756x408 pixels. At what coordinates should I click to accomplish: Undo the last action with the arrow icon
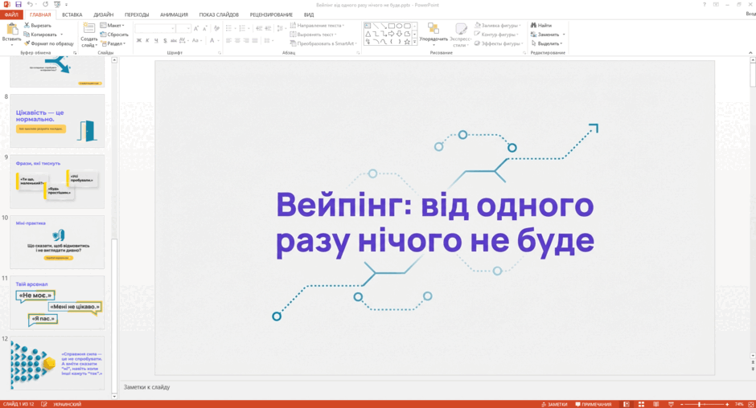[x=30, y=4]
